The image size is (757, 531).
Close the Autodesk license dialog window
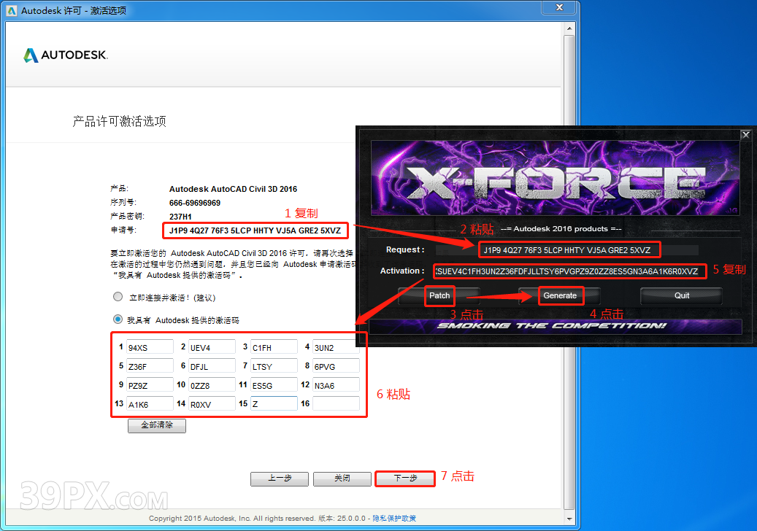[560, 7]
